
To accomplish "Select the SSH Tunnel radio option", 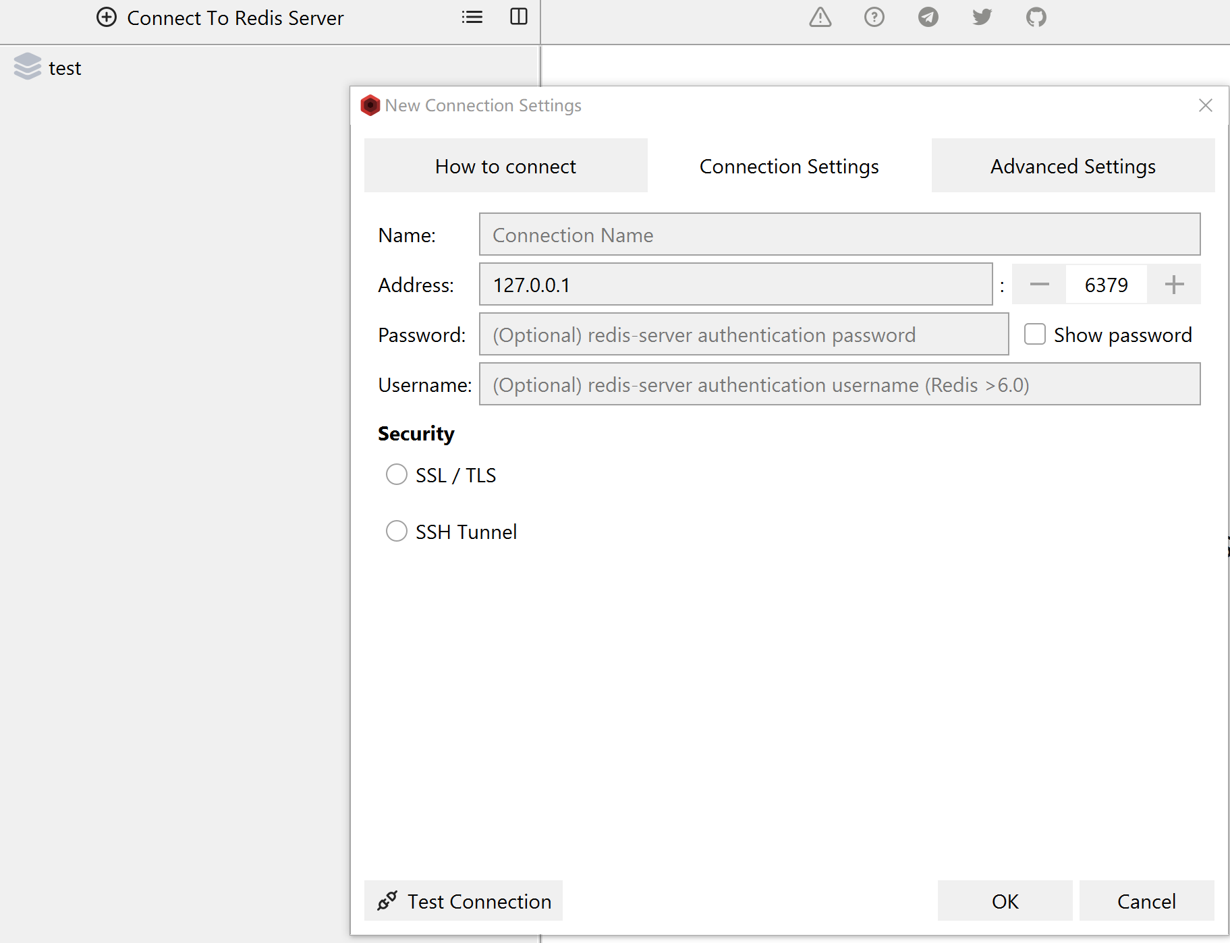I will (x=397, y=532).
